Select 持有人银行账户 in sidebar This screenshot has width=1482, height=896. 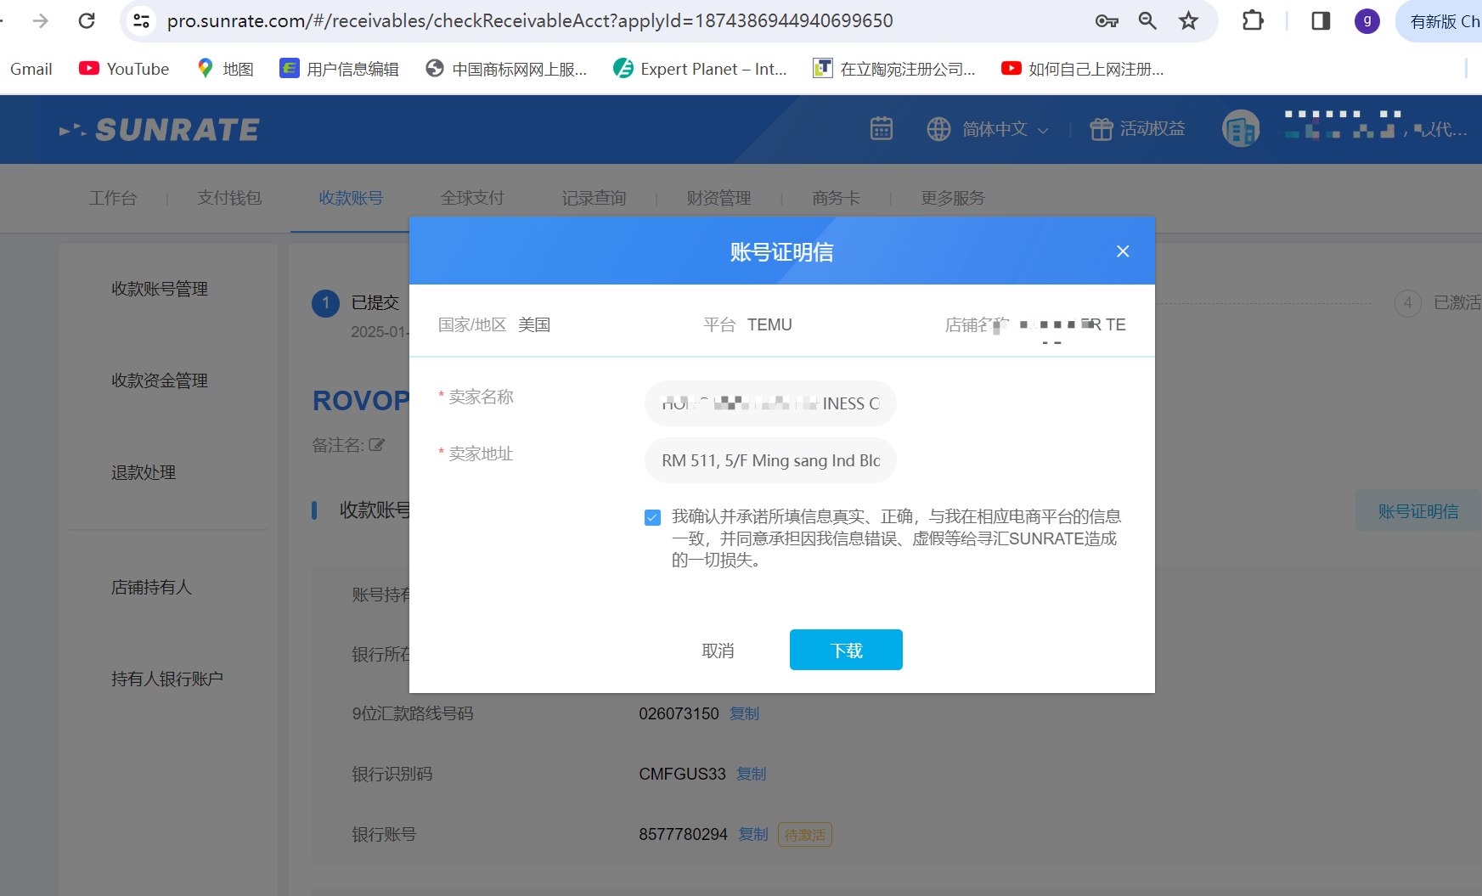tap(167, 679)
